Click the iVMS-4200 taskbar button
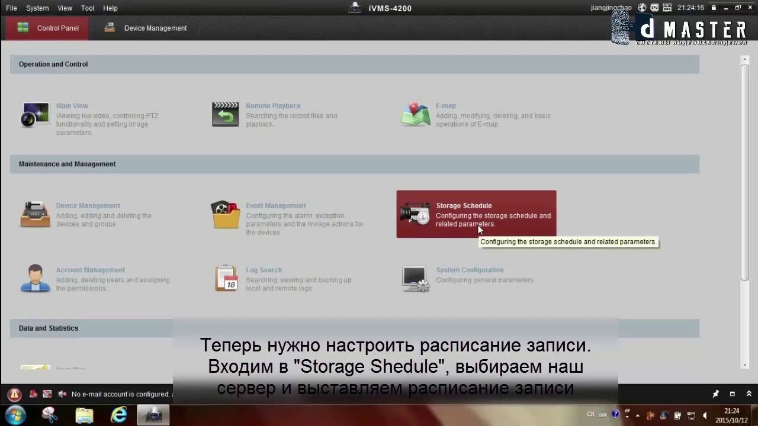The width and height of the screenshot is (758, 426). tap(153, 415)
